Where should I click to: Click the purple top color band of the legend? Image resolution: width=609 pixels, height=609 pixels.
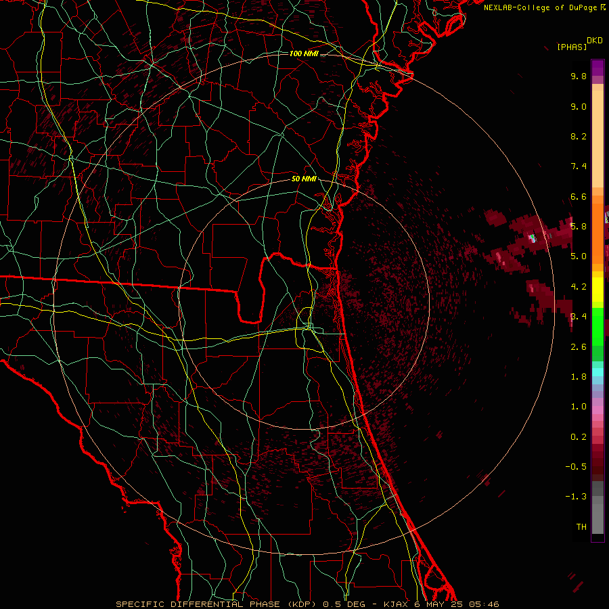tap(597, 68)
